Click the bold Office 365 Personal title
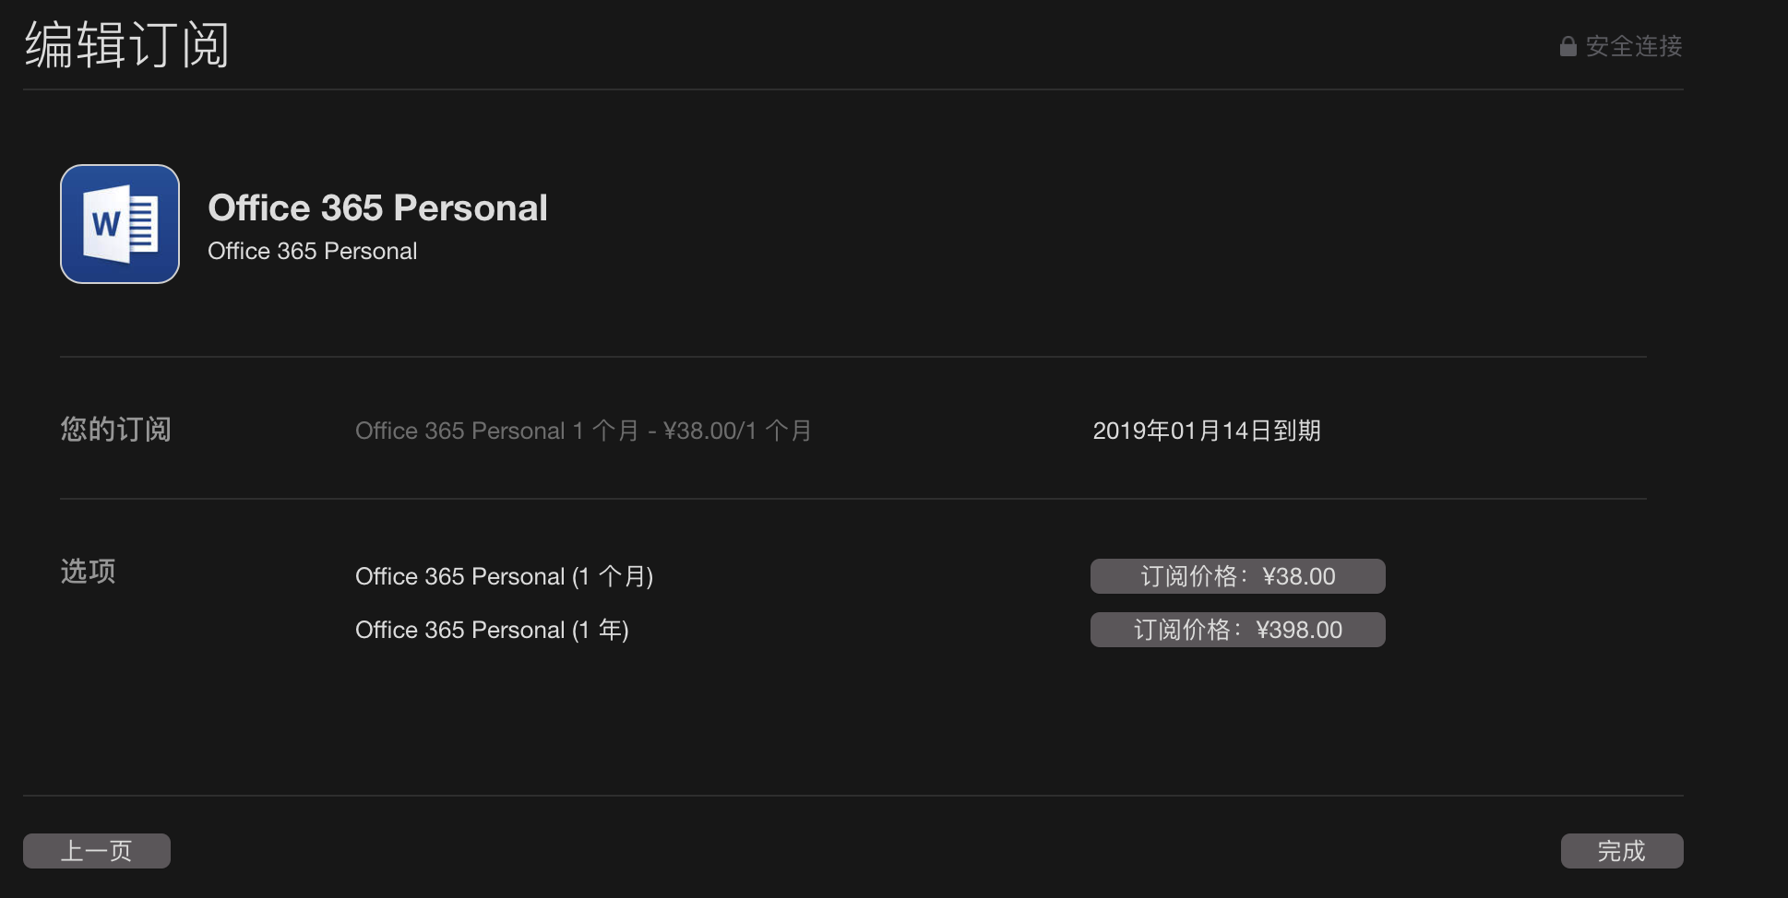The width and height of the screenshot is (1788, 898). (377, 207)
